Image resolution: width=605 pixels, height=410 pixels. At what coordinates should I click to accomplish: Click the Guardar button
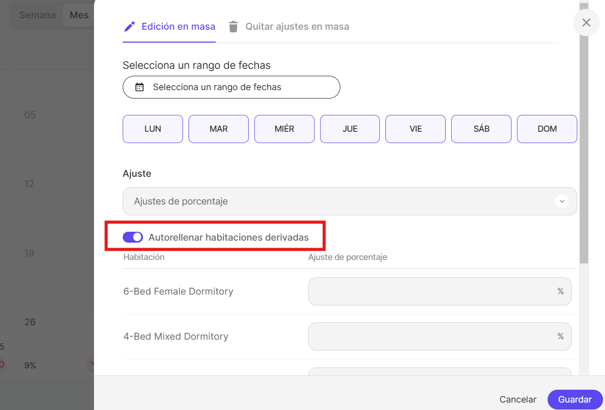click(x=575, y=400)
